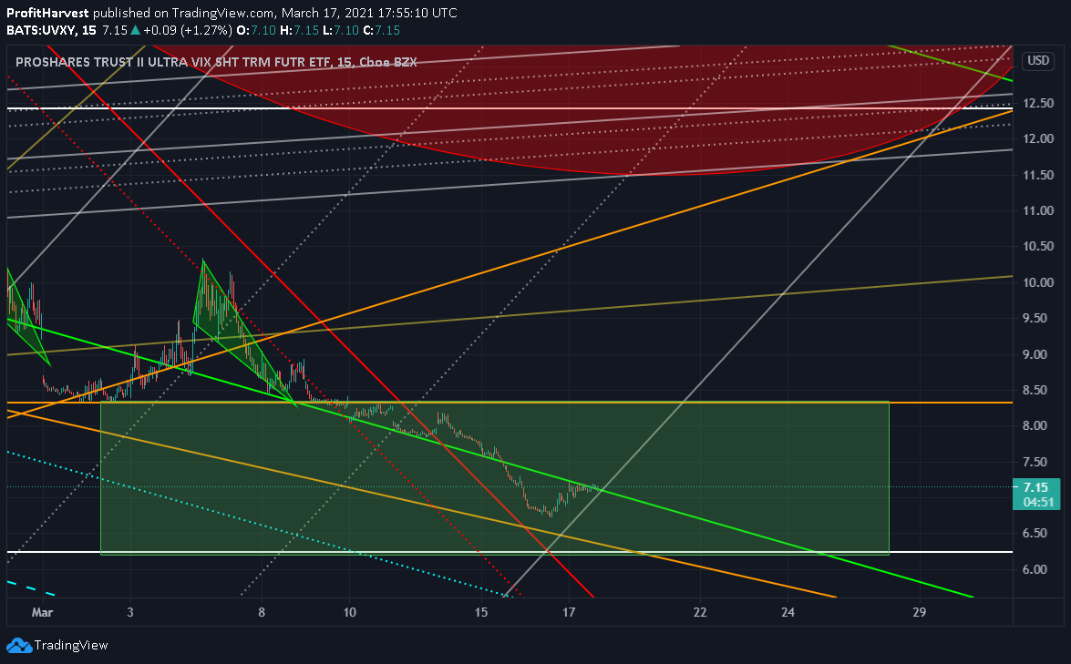Click the 6.00 price axis label
The height and width of the screenshot is (664, 1071).
click(x=1035, y=569)
